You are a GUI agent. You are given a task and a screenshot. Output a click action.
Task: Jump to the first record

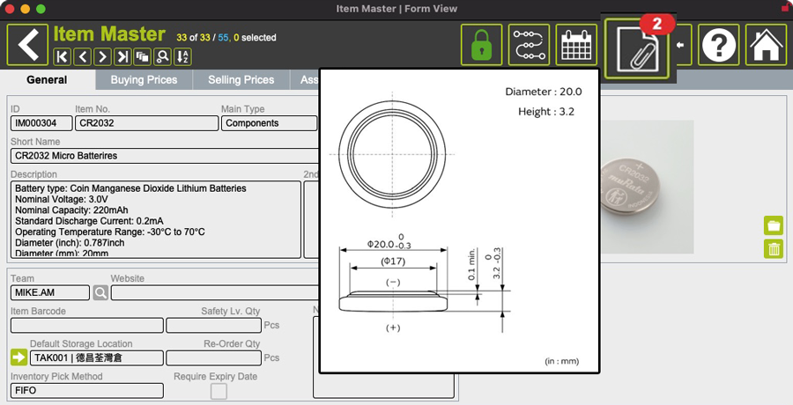coord(62,57)
